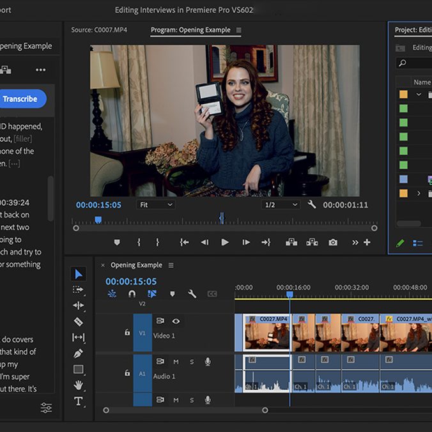Expand the bottom orange bin
The width and height of the screenshot is (432, 432).
(419, 194)
